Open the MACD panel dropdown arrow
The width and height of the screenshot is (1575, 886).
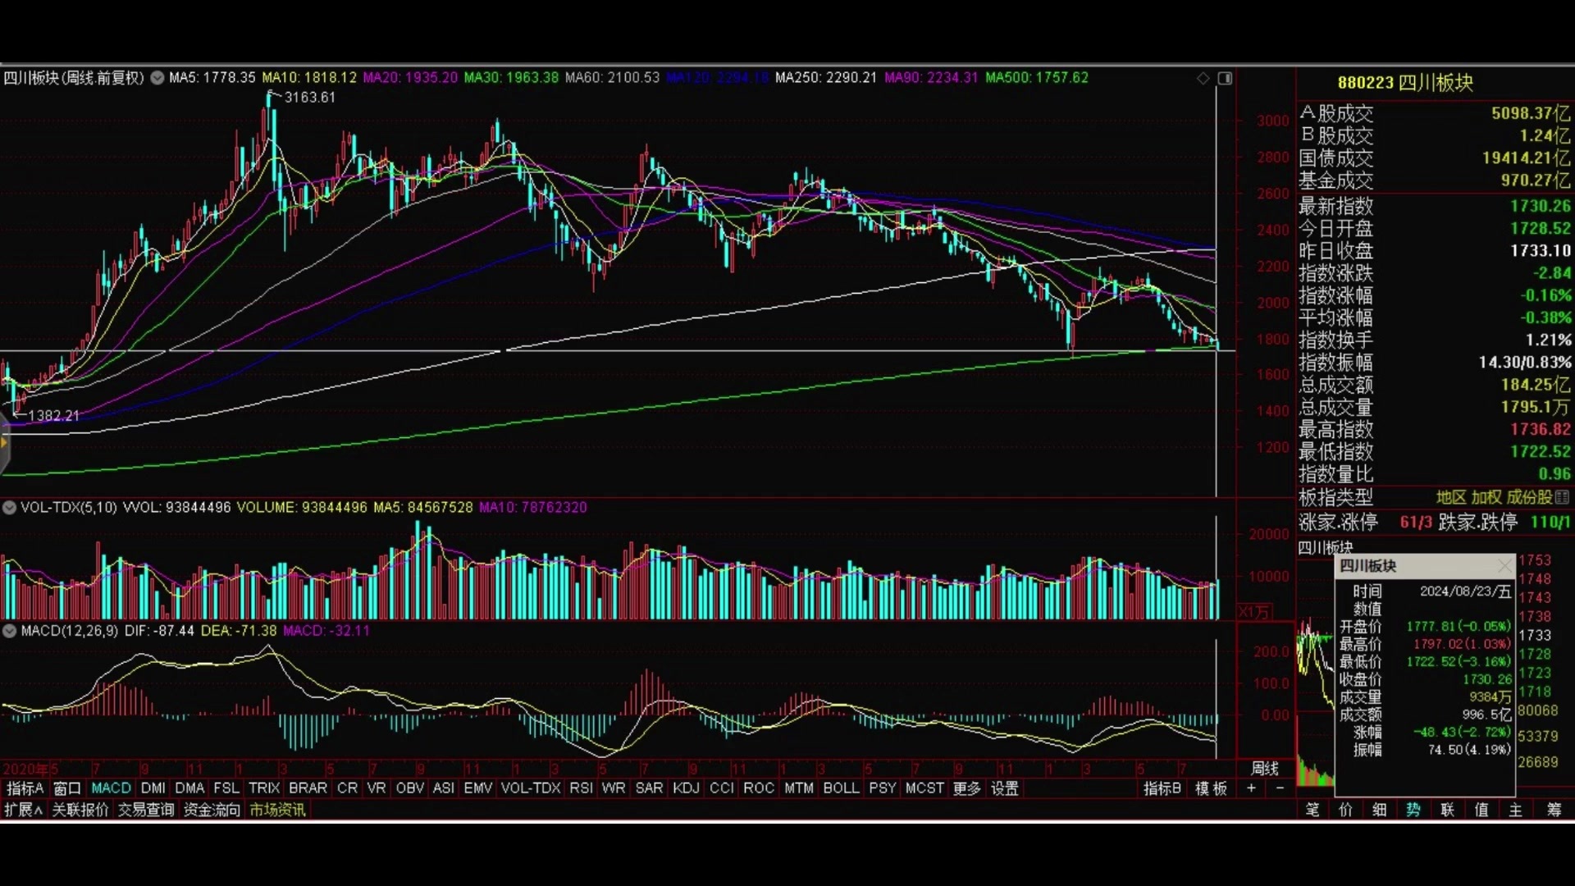(9, 631)
